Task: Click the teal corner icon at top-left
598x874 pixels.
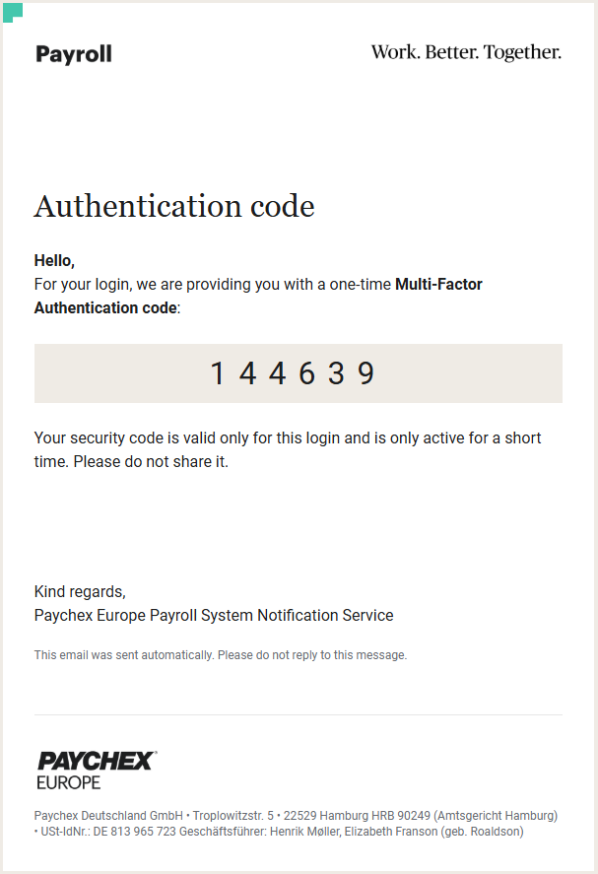Action: 13,12
